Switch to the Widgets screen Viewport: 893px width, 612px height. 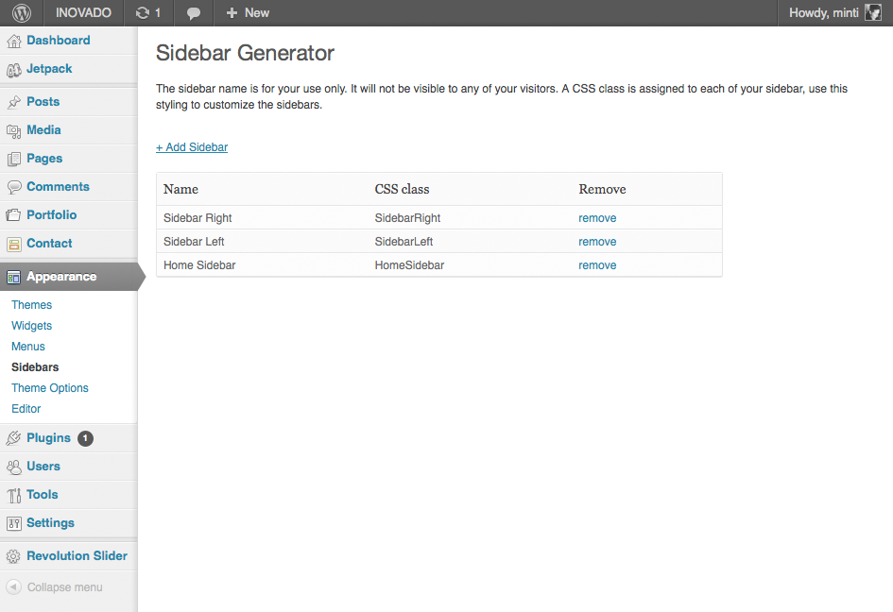[31, 325]
